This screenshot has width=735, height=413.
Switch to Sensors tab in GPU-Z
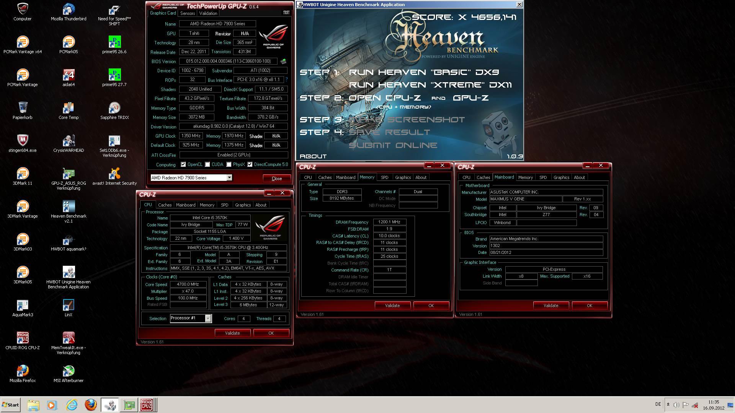click(188, 13)
